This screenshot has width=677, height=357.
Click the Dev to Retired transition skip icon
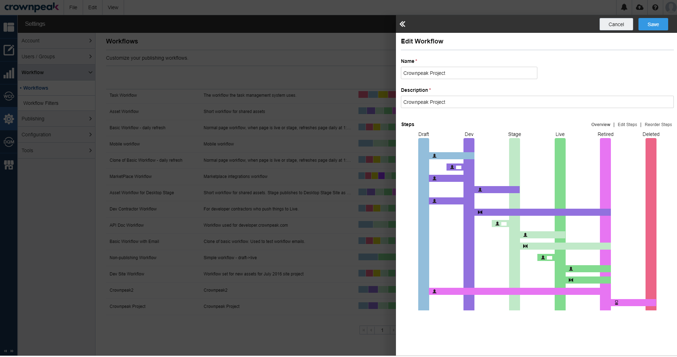tap(480, 212)
